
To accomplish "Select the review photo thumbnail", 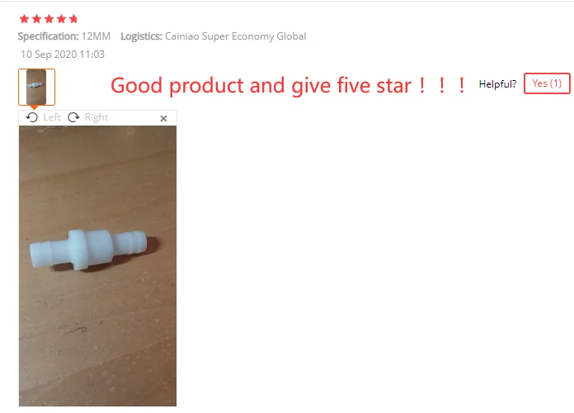I will pyautogui.click(x=36, y=87).
